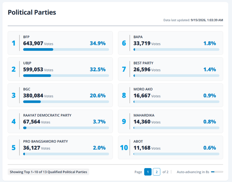The width and height of the screenshot is (232, 182).
Task: Select PRO BANGSAMORO PARTY name
Action: tap(45, 141)
